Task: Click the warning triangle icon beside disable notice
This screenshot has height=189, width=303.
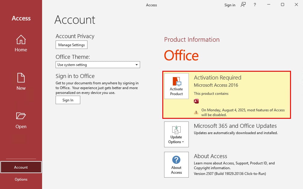Action: pyautogui.click(x=196, y=112)
